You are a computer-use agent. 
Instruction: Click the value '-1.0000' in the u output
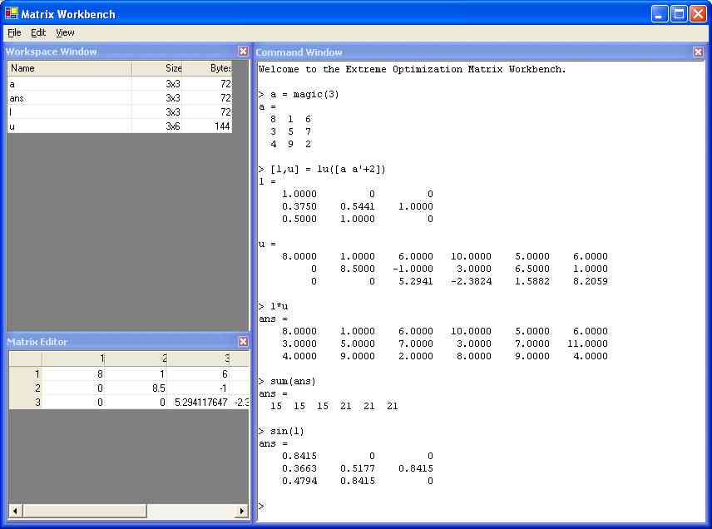(x=413, y=269)
